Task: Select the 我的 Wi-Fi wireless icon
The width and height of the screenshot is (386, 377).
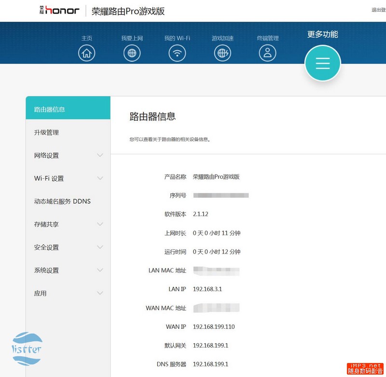Action: coord(177,53)
